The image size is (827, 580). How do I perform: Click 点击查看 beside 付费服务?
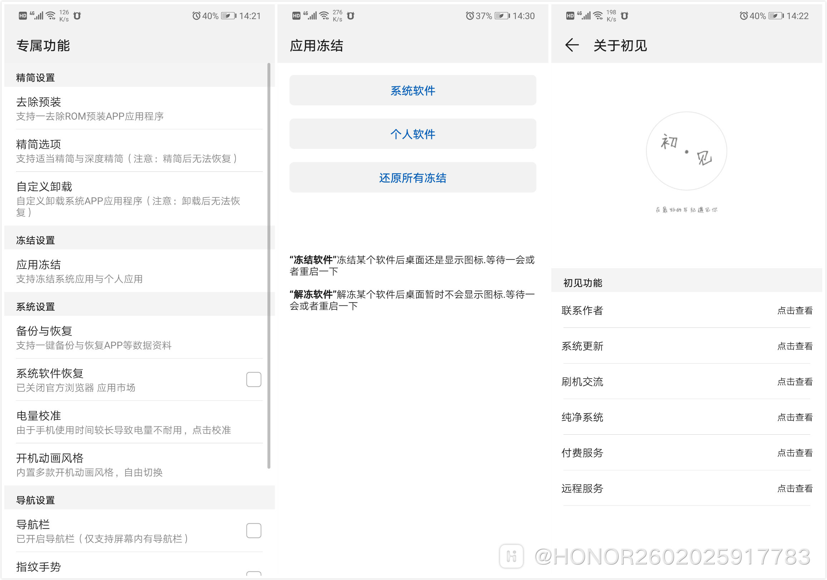[x=794, y=453]
